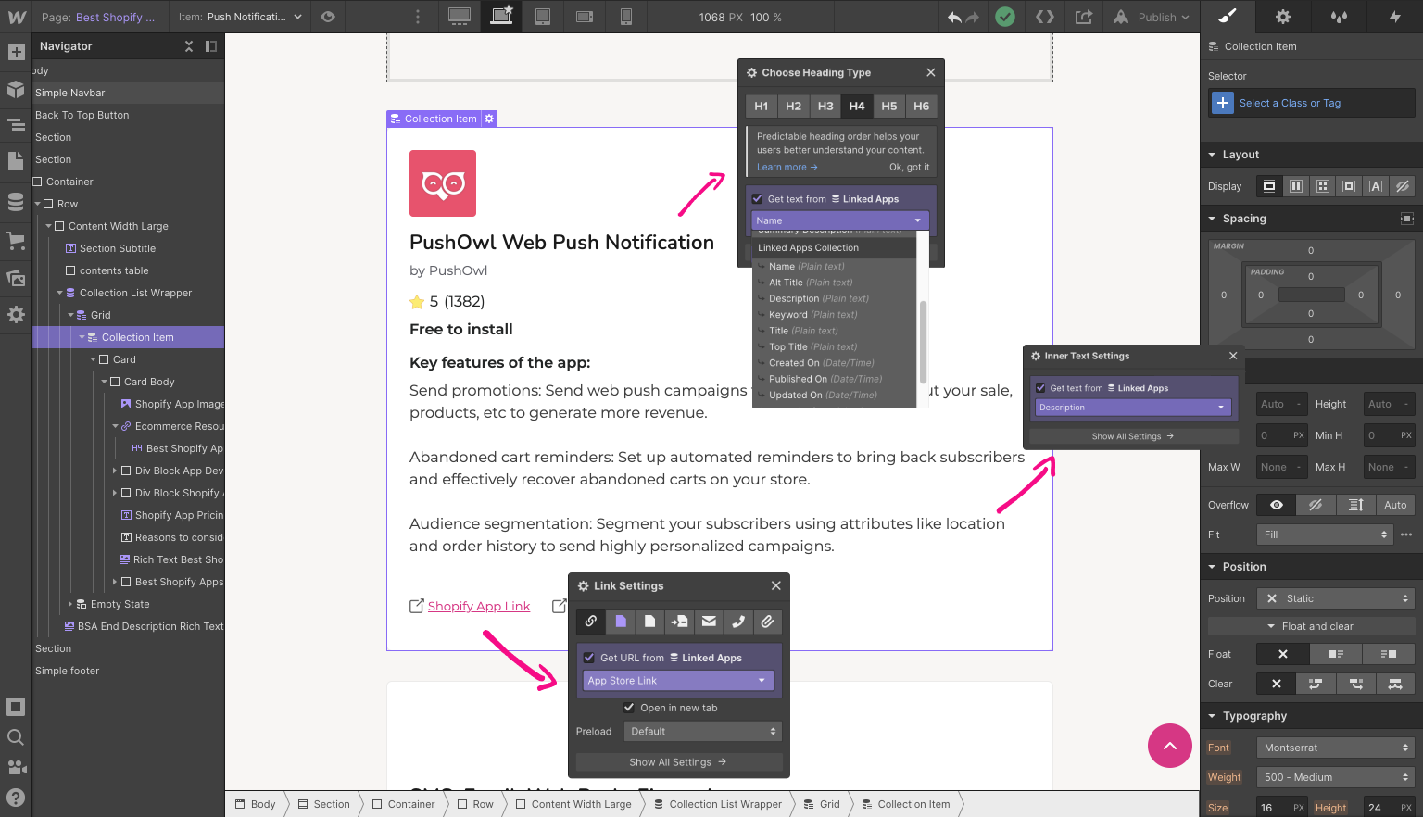Image resolution: width=1423 pixels, height=817 pixels.
Task: Click the Shopify App Link on canvas
Action: pos(479,606)
